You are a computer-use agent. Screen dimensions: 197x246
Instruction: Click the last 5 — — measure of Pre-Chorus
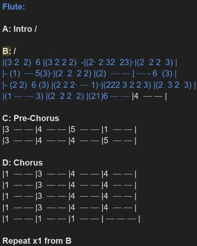(118, 141)
